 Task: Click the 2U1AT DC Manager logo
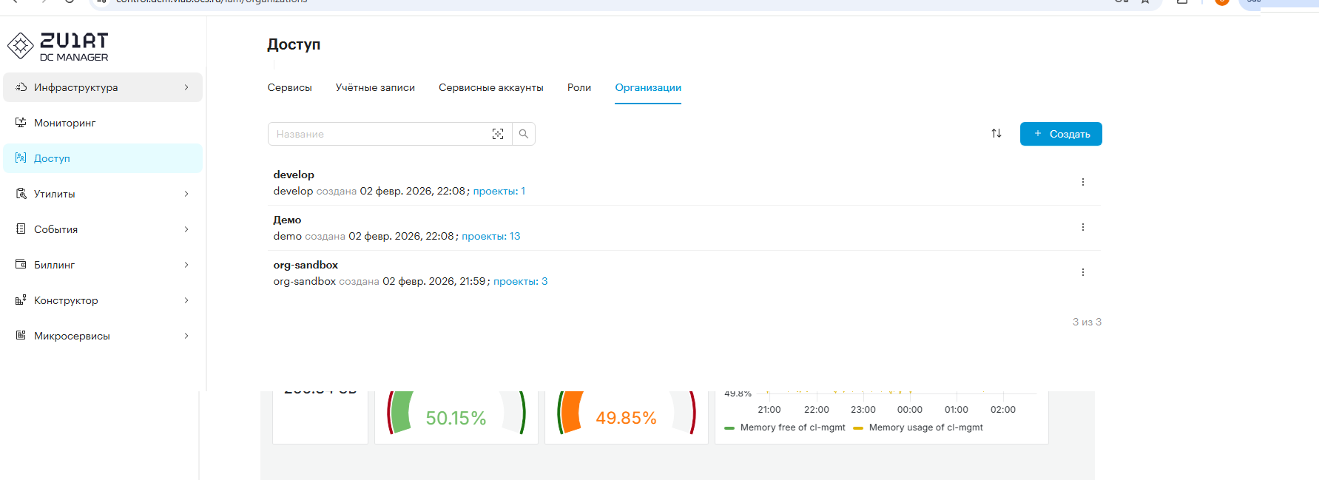point(58,46)
